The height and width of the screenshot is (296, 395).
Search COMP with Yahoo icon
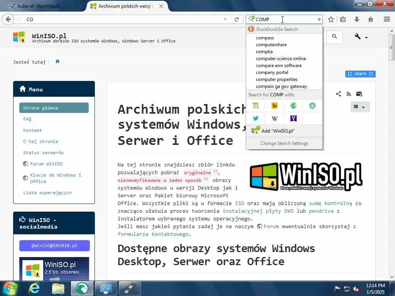294,118
